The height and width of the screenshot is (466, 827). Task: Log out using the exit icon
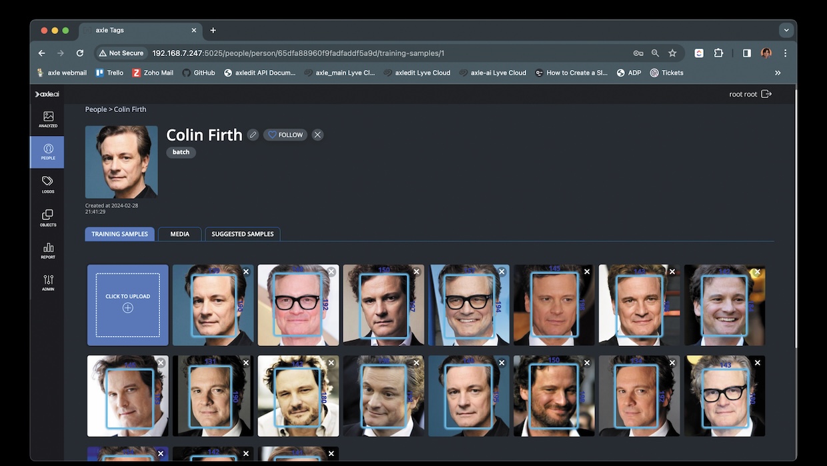[x=766, y=94]
